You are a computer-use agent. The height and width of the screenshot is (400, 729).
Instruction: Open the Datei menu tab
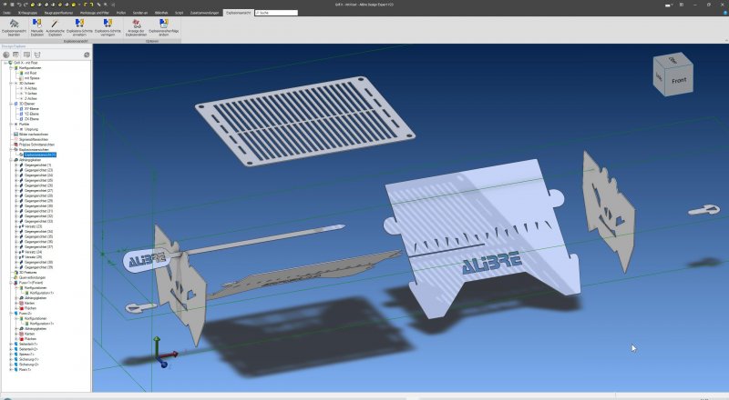[6, 13]
